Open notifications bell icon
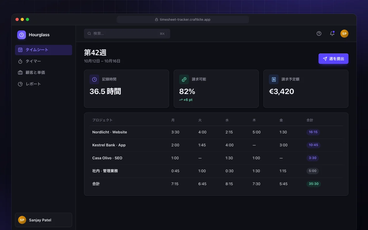Viewport: 368px width, 230px height. (332, 34)
